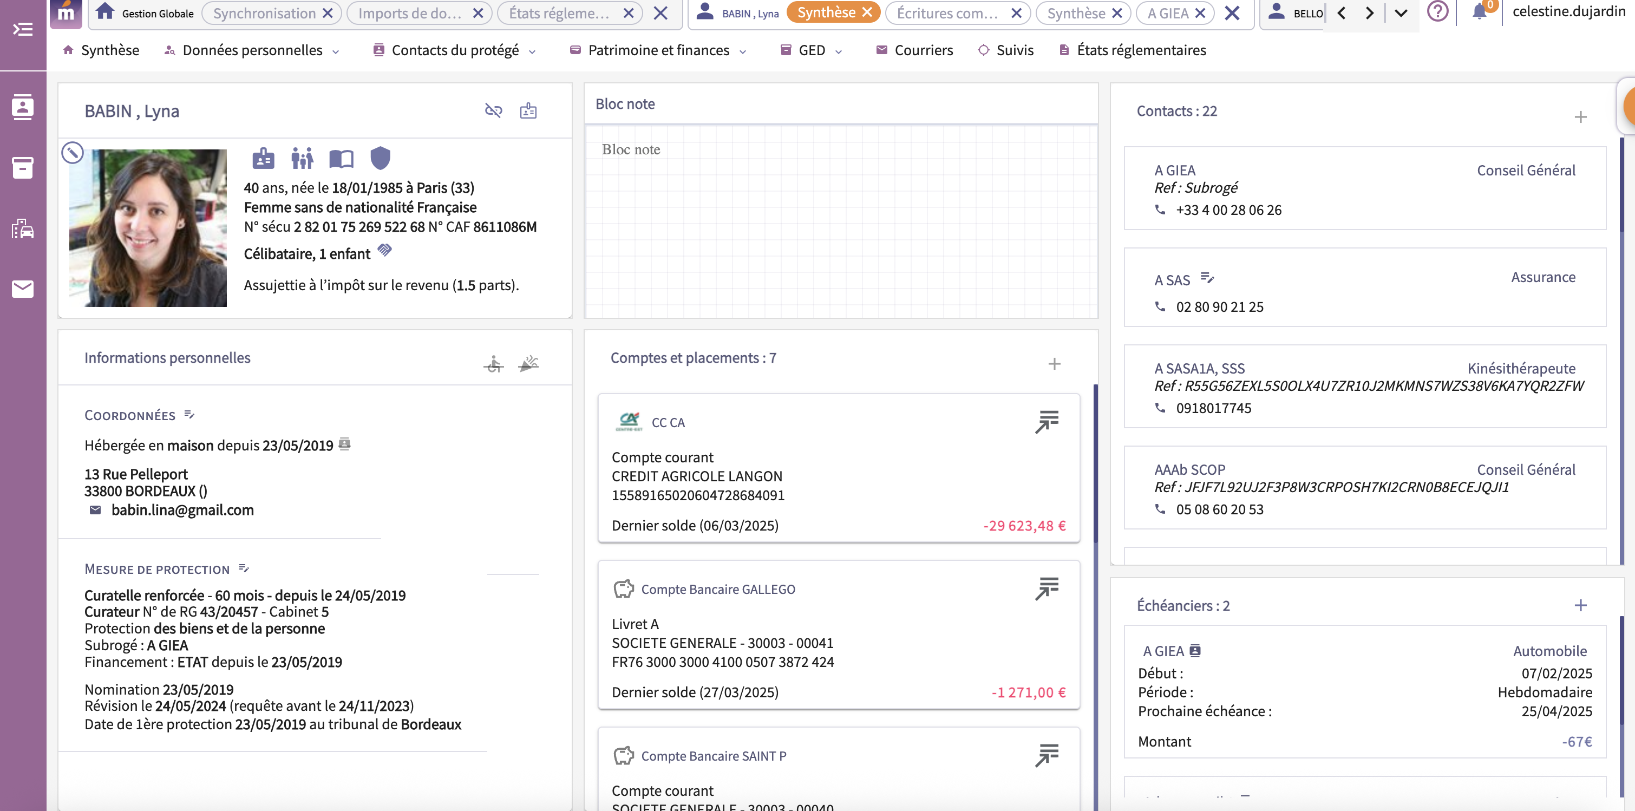Edit the A SAS contact note icon
Screen dimensions: 1635x811
click(x=1207, y=278)
